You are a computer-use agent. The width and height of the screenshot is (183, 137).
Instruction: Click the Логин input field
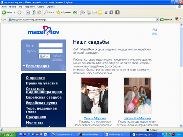click(51, 45)
